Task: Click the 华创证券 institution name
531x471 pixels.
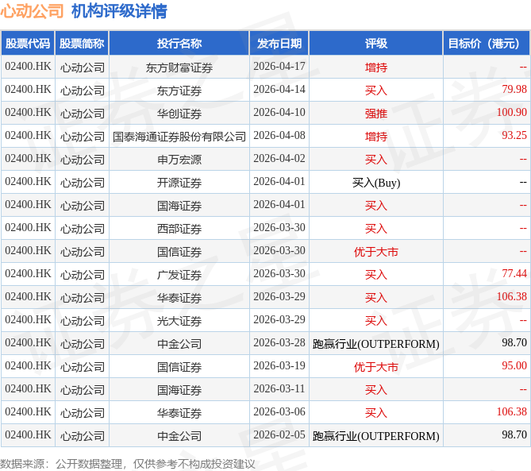Action: pos(179,114)
